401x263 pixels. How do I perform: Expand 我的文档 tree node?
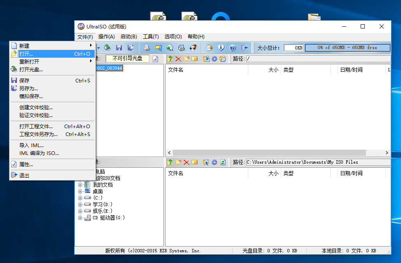80,185
